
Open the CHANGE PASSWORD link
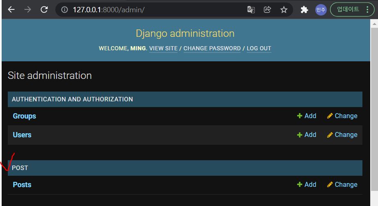pos(212,48)
